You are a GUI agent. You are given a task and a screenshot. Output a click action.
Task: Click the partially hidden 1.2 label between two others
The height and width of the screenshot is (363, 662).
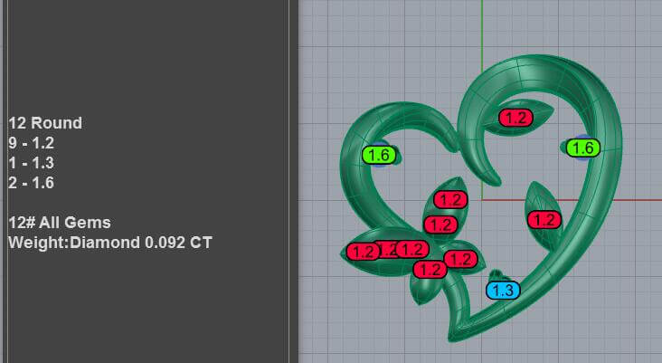coord(388,250)
